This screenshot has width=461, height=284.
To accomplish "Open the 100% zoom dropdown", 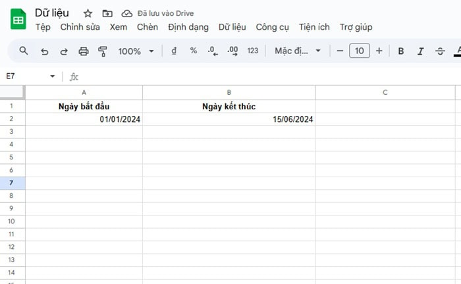I will pos(136,51).
